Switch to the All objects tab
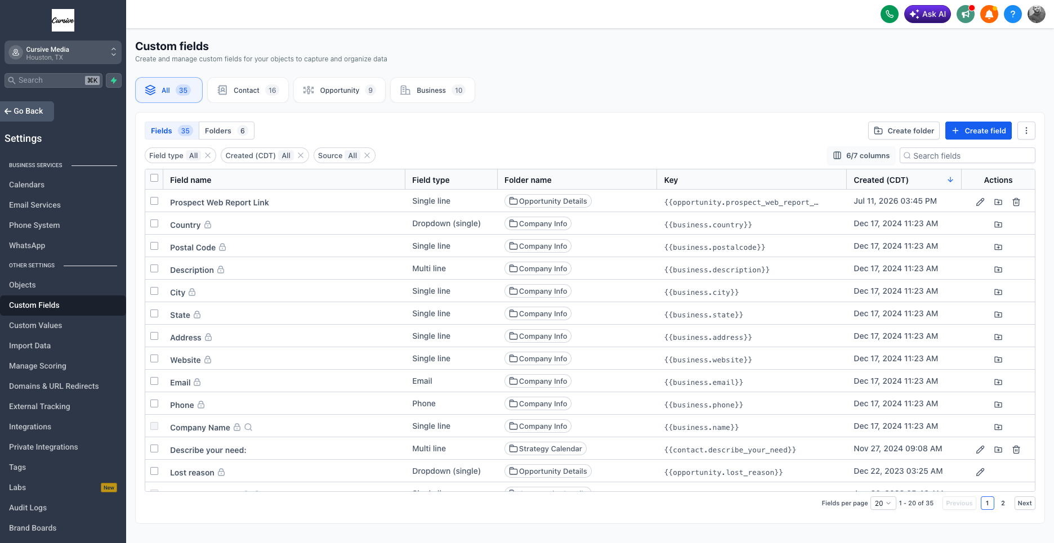The height and width of the screenshot is (543, 1054). coord(169,90)
